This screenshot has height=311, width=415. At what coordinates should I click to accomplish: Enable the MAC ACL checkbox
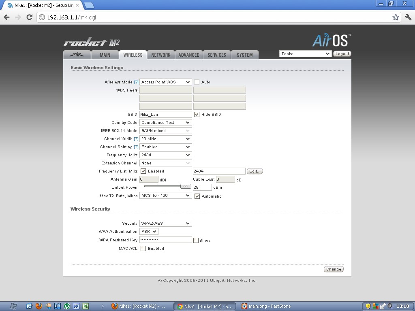tap(143, 248)
